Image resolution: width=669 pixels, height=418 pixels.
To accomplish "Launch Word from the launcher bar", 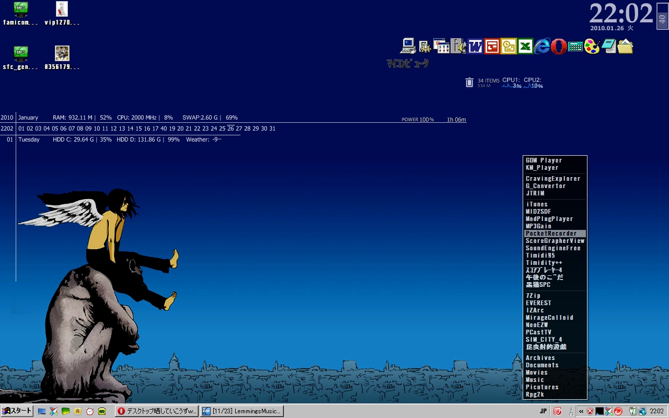I will (x=475, y=46).
